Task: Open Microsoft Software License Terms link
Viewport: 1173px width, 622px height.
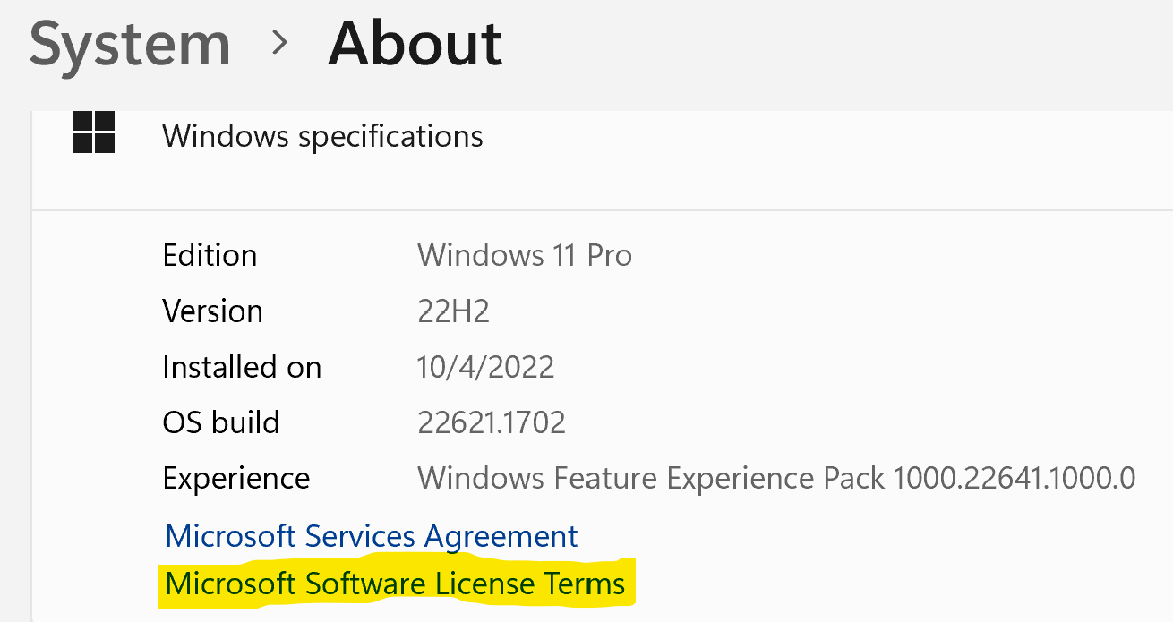Action: (x=395, y=584)
